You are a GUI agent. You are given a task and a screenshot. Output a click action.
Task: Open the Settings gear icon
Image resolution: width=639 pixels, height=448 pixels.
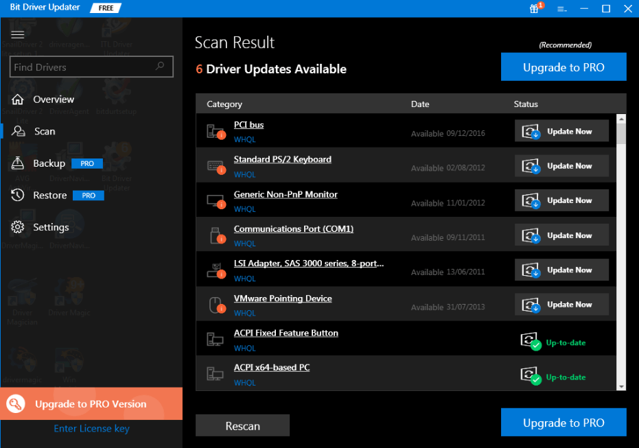[x=18, y=226]
